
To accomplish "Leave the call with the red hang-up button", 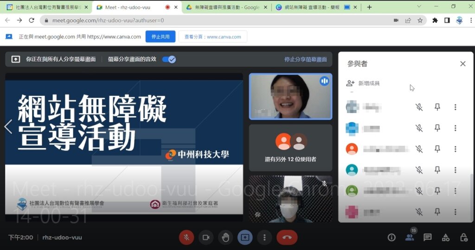I will pyautogui.click(x=287, y=237).
